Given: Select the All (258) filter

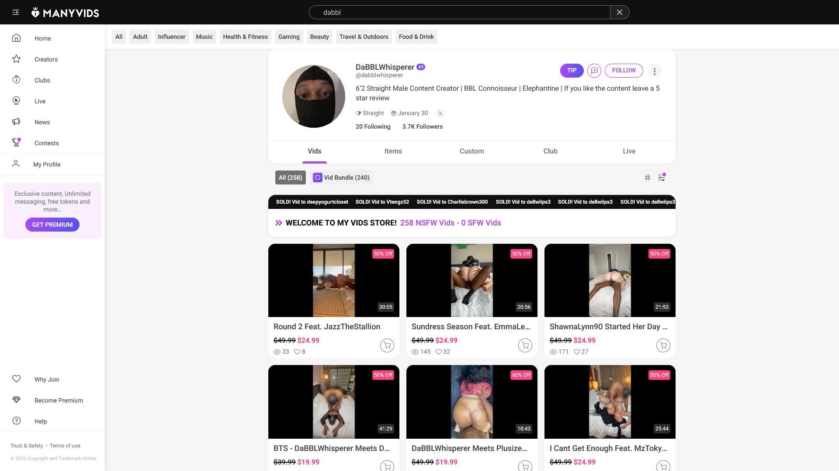Looking at the screenshot, I should point(291,177).
